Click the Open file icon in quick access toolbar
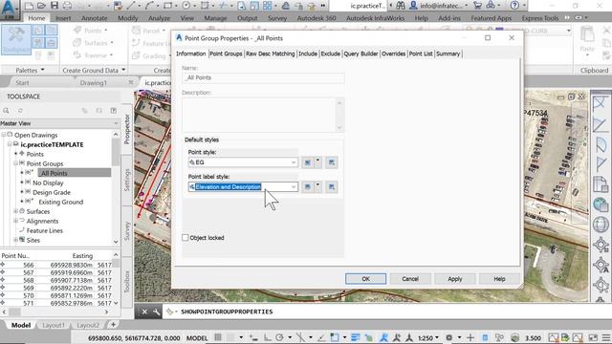612x344 pixels. pos(42,6)
